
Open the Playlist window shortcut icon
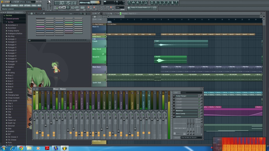tap(129, 3)
